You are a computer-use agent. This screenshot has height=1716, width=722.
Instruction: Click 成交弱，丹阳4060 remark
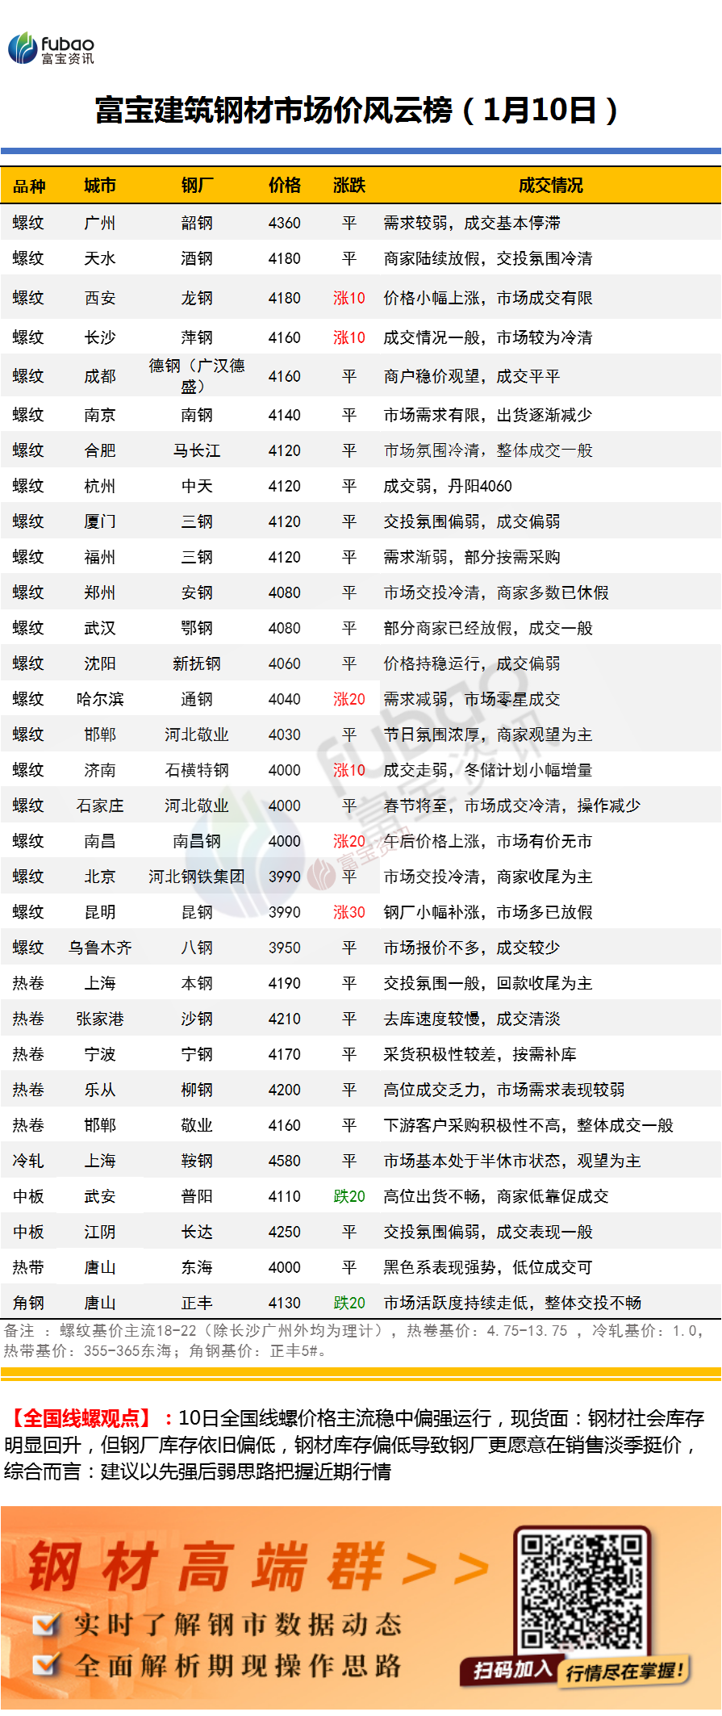(x=448, y=486)
